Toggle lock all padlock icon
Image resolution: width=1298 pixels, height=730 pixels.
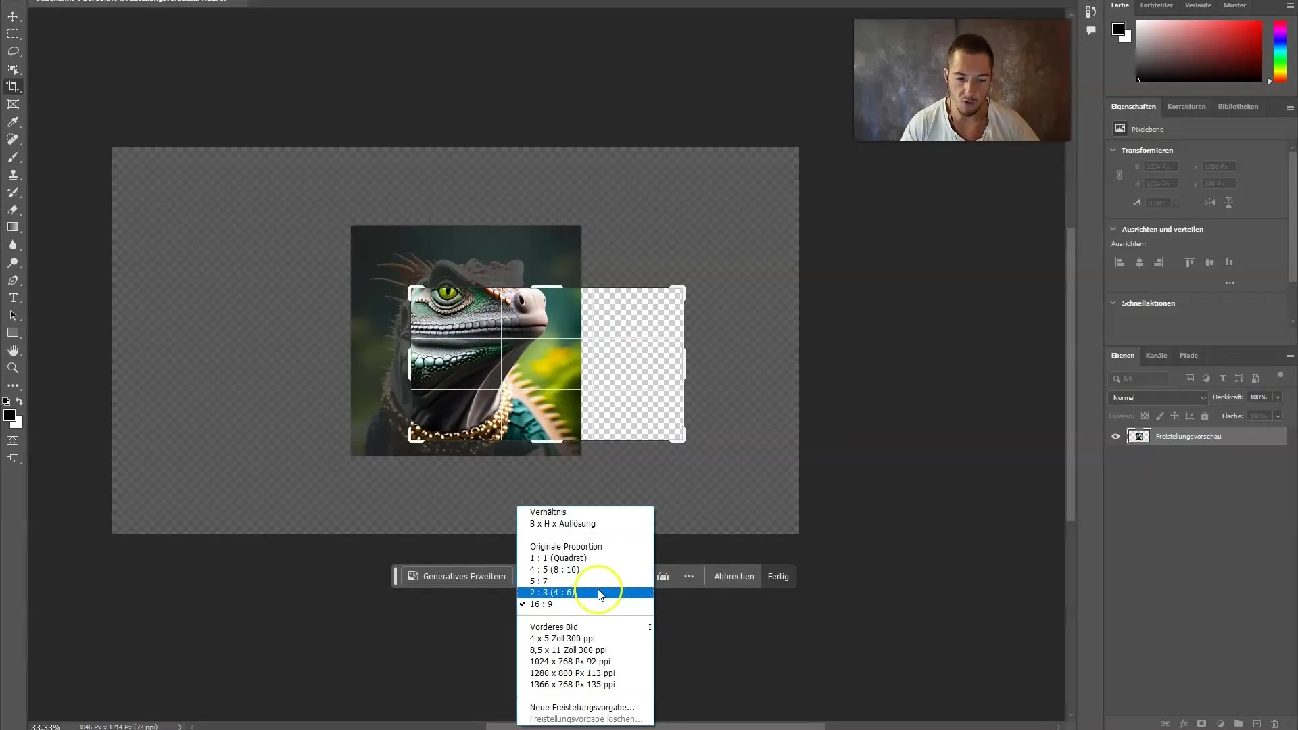[1205, 416]
